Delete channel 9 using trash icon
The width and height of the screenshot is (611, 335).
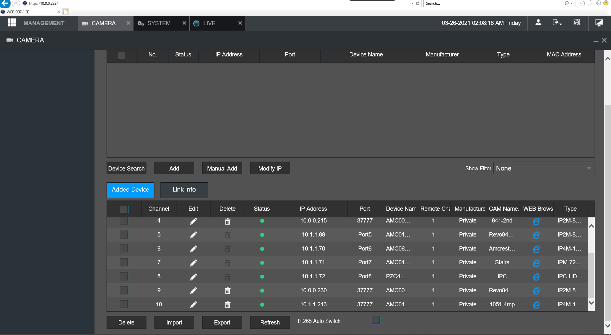coord(227,291)
